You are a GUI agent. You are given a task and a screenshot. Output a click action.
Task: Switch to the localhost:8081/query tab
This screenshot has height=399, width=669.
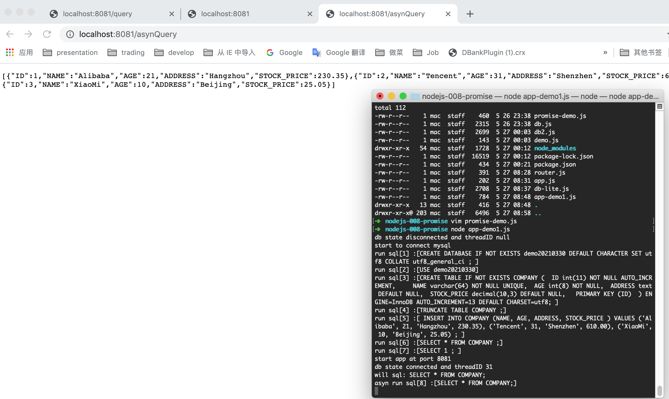[97, 14]
